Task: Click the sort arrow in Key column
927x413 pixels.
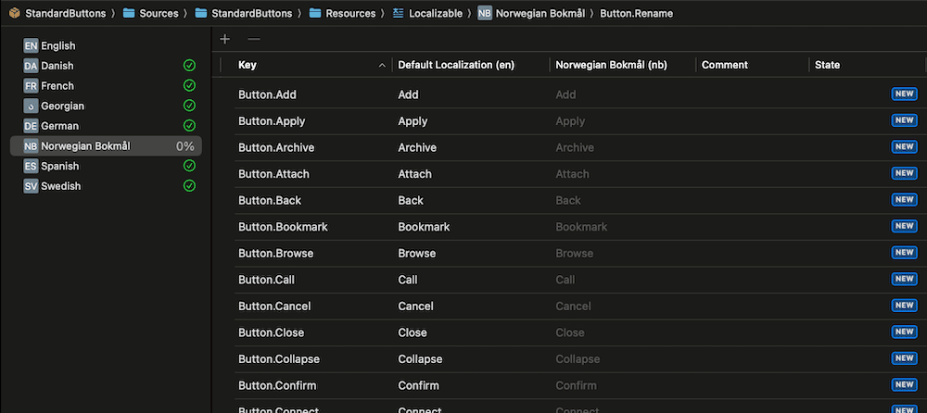Action: [382, 66]
